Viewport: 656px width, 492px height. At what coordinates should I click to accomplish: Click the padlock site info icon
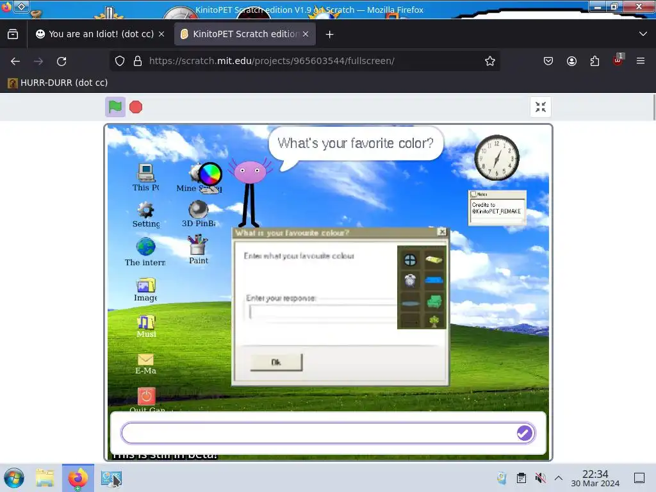[x=138, y=61]
